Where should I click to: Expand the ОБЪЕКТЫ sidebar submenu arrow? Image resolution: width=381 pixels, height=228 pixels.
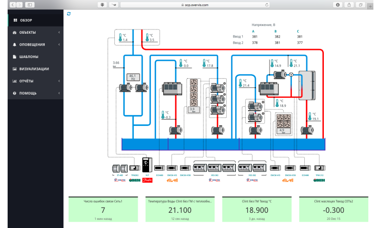59,32
